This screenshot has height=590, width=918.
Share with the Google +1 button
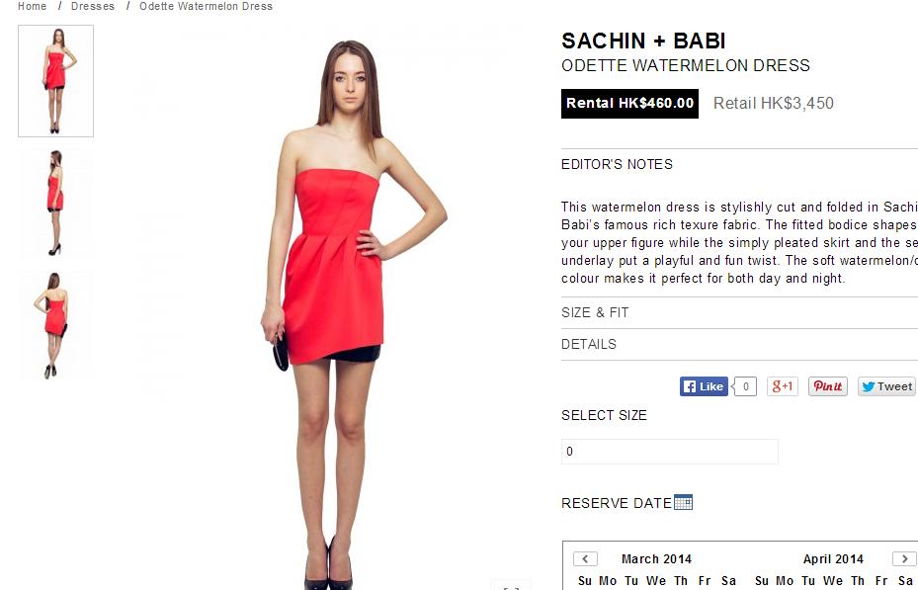pos(783,386)
